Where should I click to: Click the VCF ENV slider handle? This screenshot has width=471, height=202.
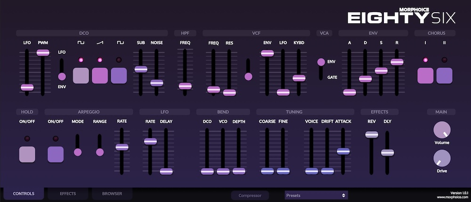268,54
